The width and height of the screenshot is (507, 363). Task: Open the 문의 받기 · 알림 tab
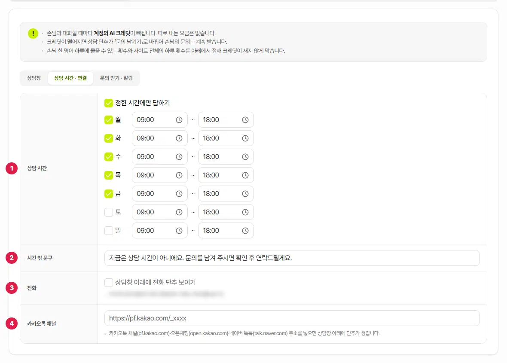click(x=116, y=78)
